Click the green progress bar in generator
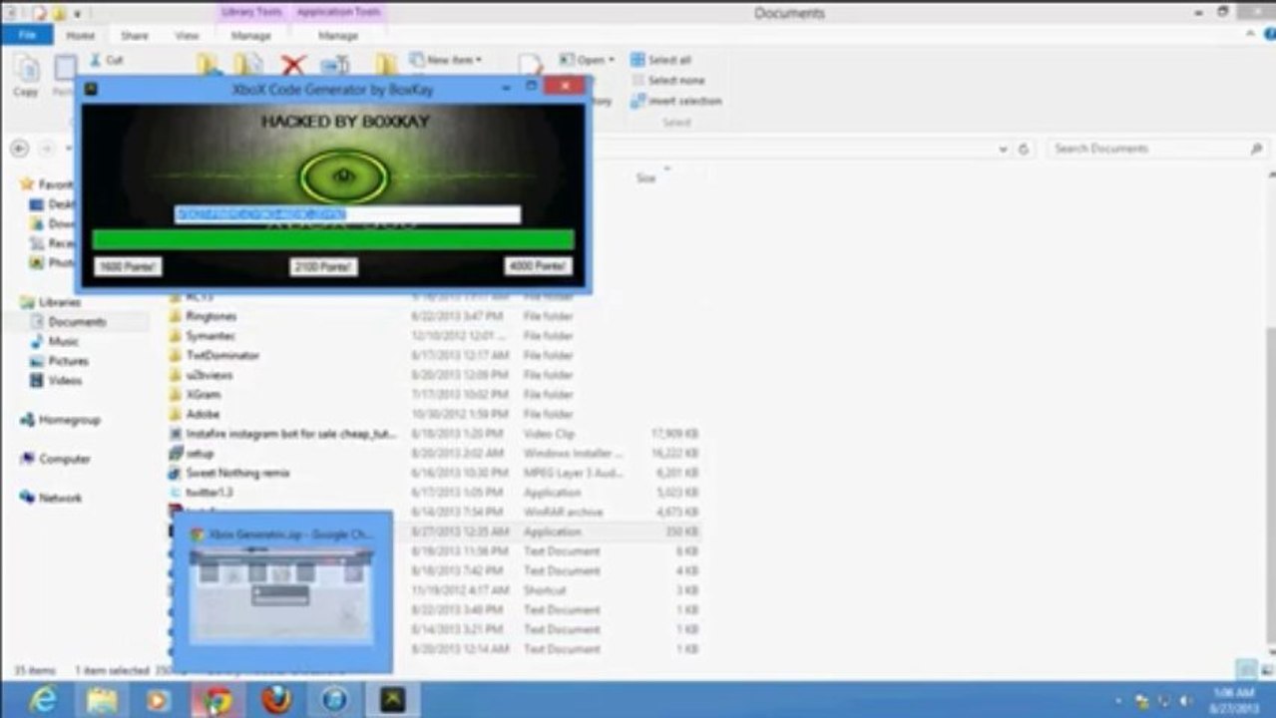This screenshot has width=1276, height=718. [x=333, y=239]
